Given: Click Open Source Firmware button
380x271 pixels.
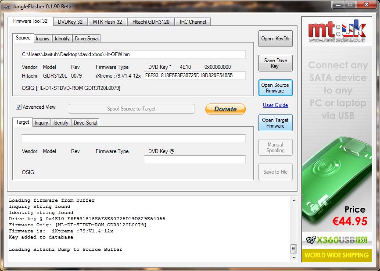Looking at the screenshot, I should tap(275, 88).
